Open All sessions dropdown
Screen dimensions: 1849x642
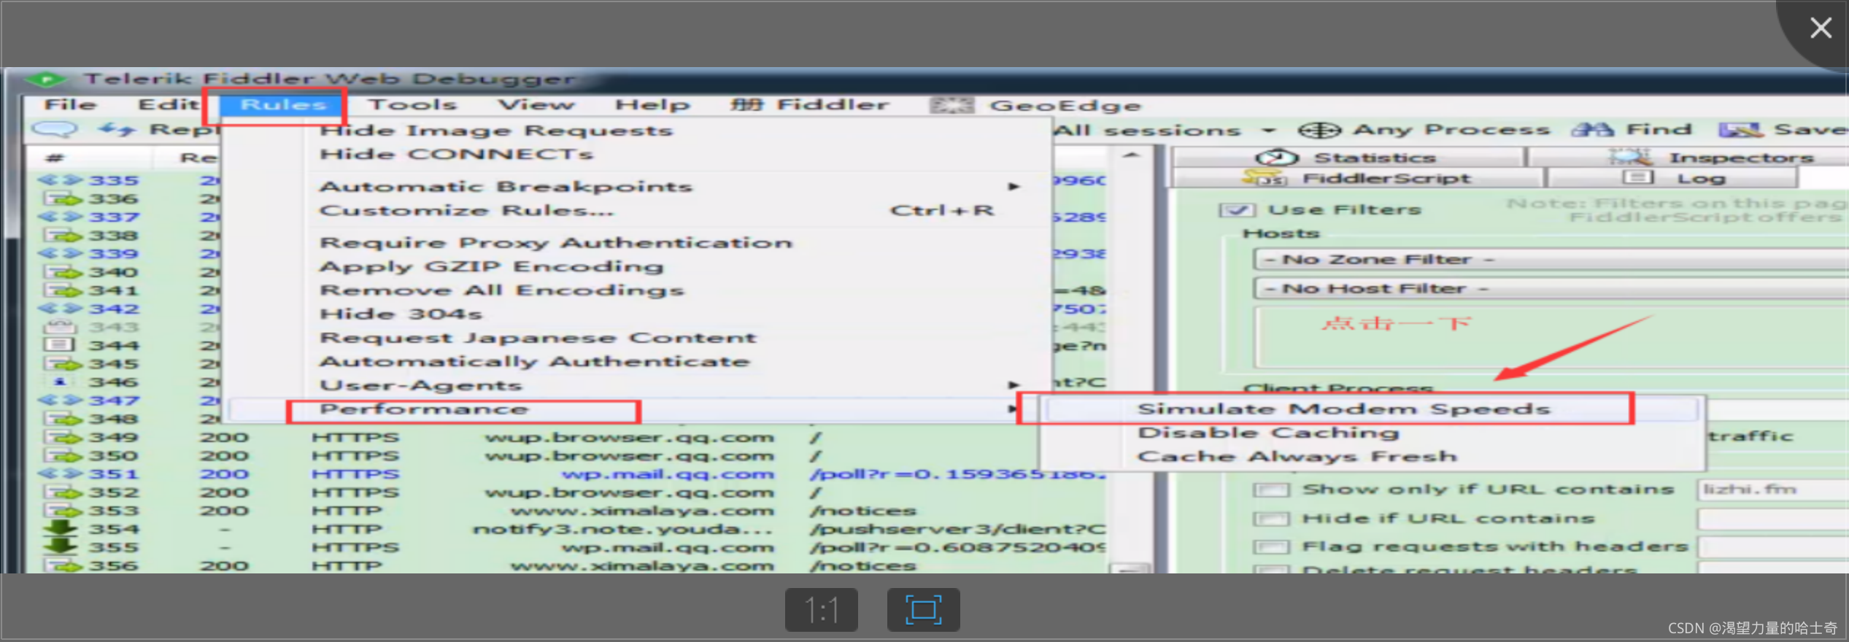(1166, 131)
